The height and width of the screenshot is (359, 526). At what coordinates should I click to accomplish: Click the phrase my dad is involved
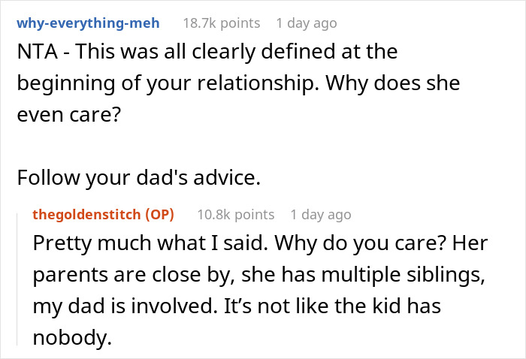pos(125,306)
